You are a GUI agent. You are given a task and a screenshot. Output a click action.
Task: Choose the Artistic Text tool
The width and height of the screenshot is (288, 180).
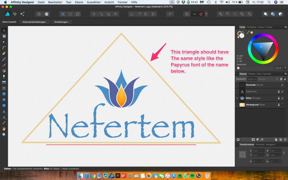click(4, 117)
